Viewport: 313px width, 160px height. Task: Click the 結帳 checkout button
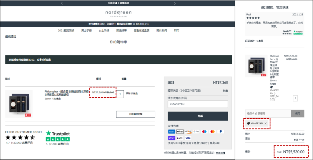tap(198, 116)
